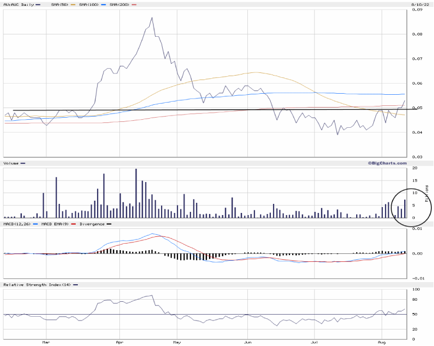Click the Jun label on the time axis
Viewport: 434px width, 346px height.
point(247,342)
